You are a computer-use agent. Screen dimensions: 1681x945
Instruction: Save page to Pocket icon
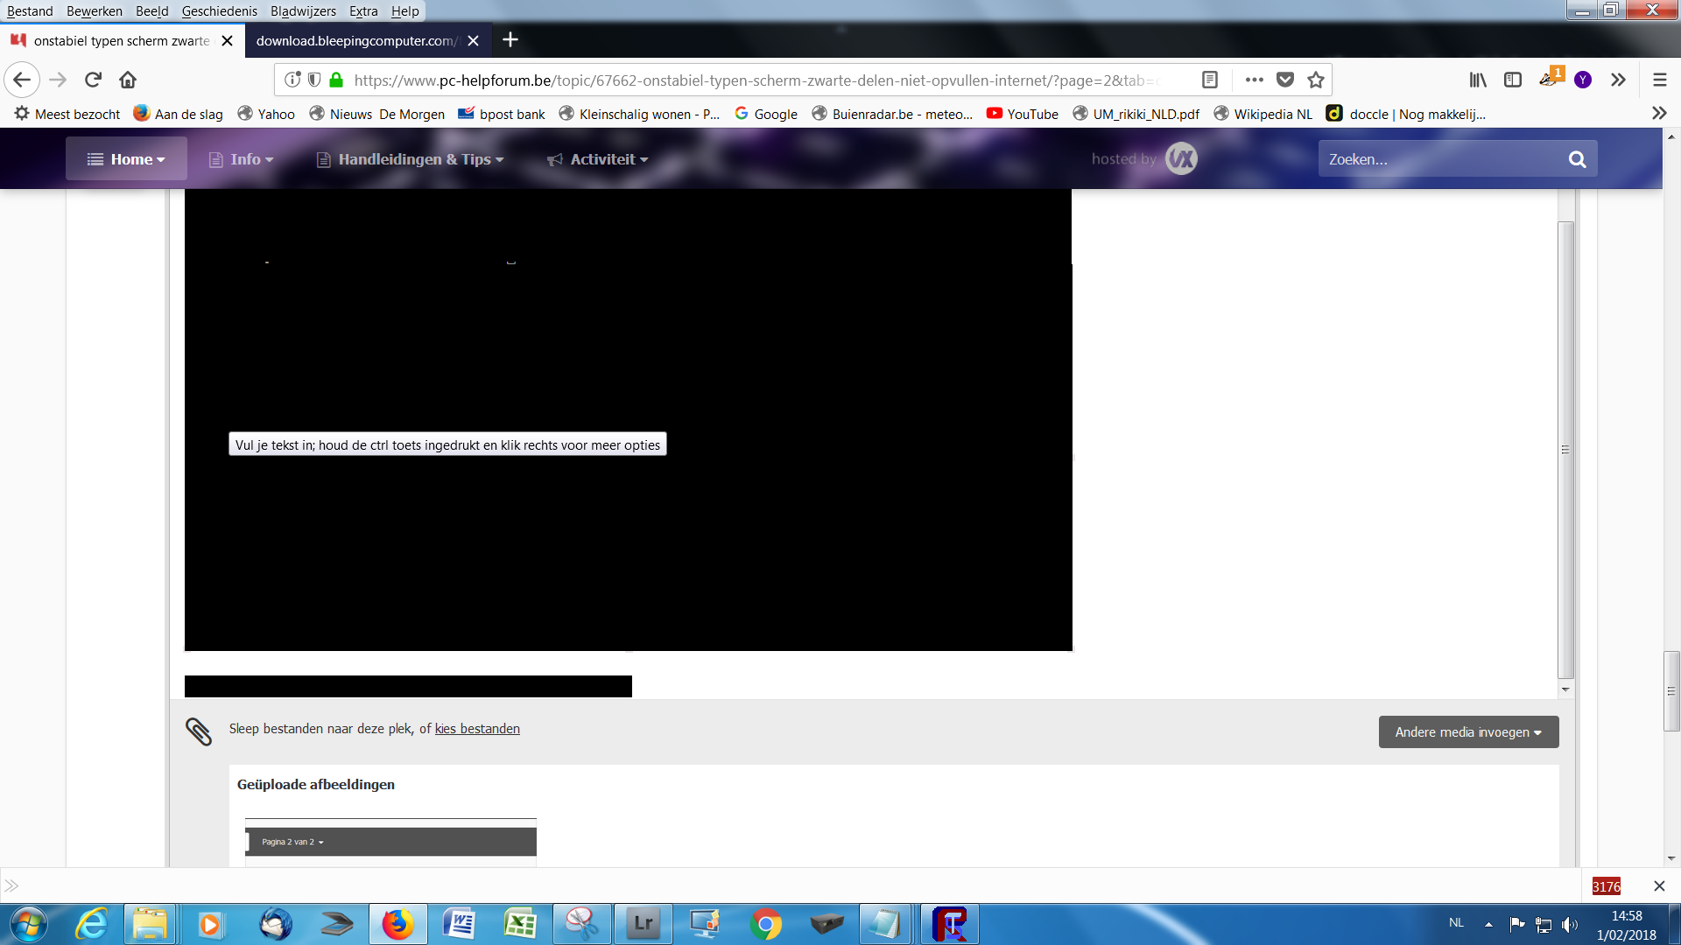click(1284, 80)
